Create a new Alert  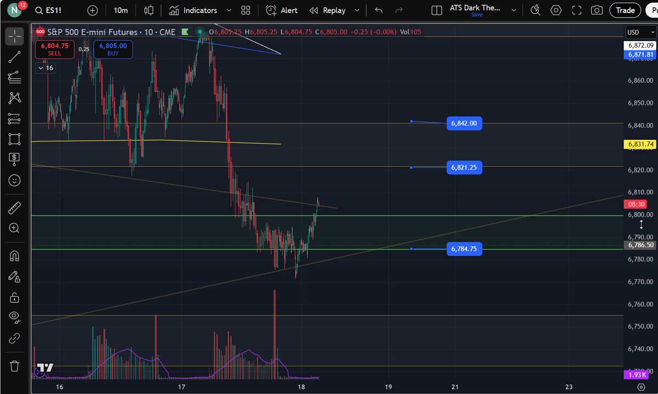coord(282,10)
